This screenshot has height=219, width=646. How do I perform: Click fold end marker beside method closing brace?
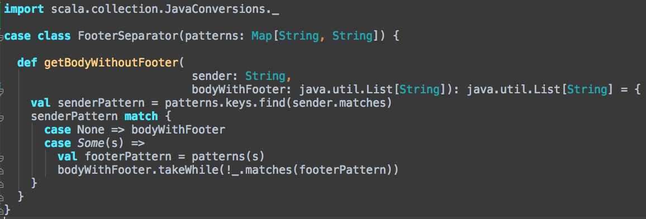[x=2, y=197]
